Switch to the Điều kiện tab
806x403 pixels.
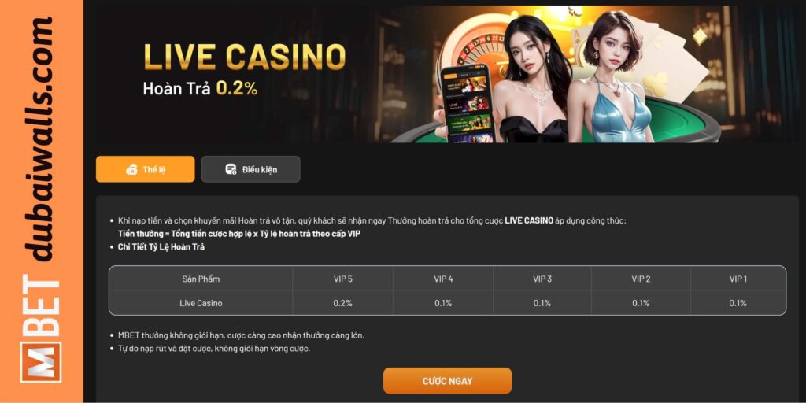point(251,169)
